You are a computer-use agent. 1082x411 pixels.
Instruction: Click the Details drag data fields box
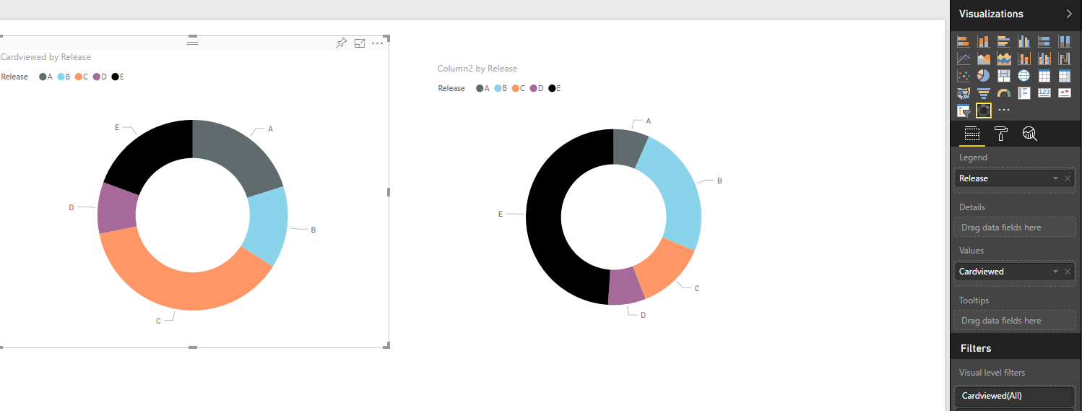[x=1014, y=228]
